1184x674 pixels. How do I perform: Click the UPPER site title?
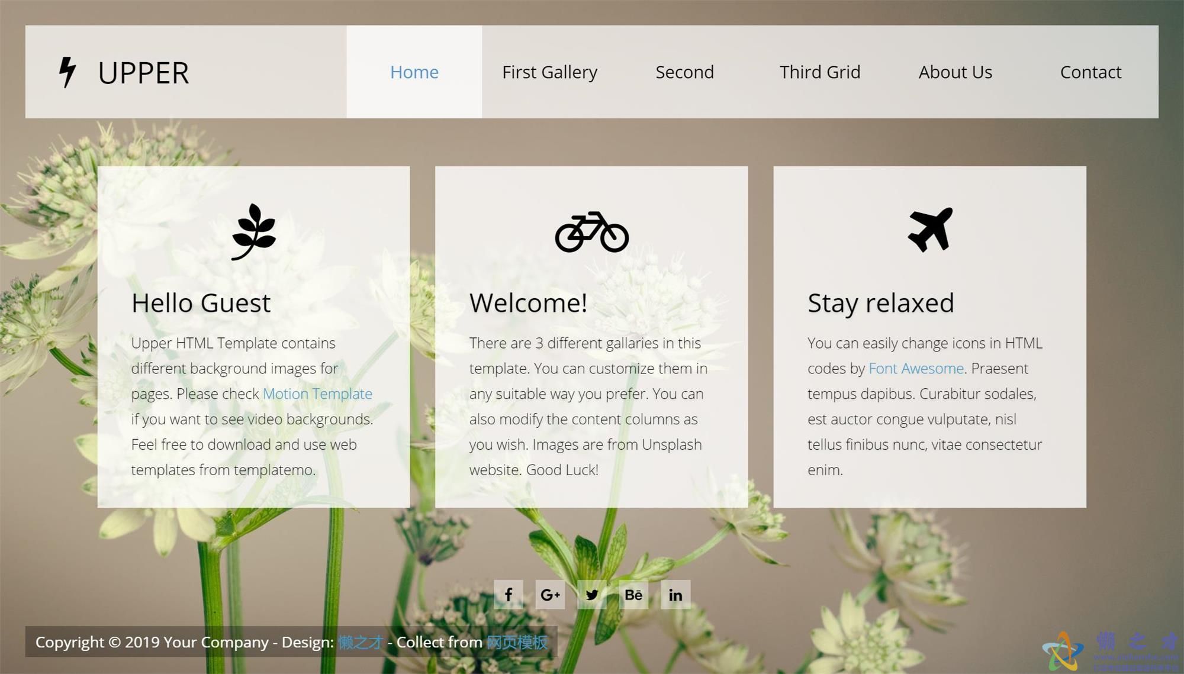point(143,73)
